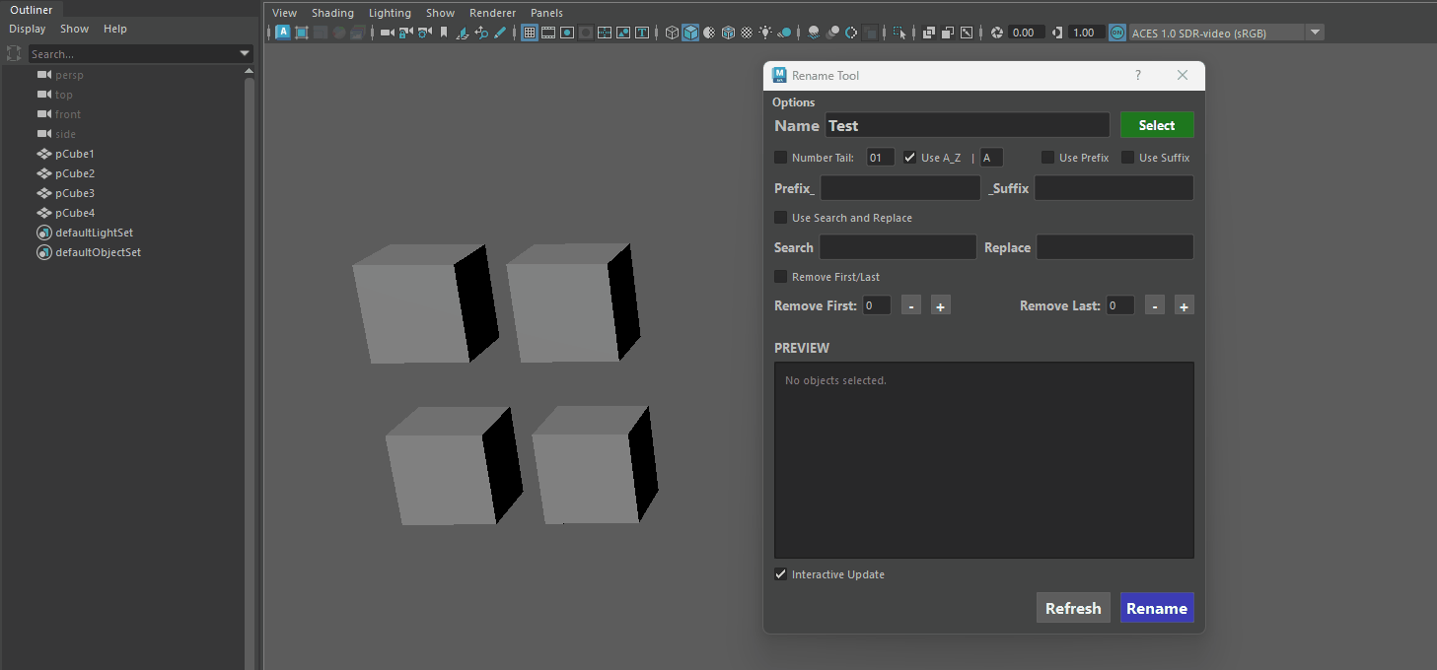Toggle the color management ON button
Screen dimensions: 1437x670
coord(1116,33)
